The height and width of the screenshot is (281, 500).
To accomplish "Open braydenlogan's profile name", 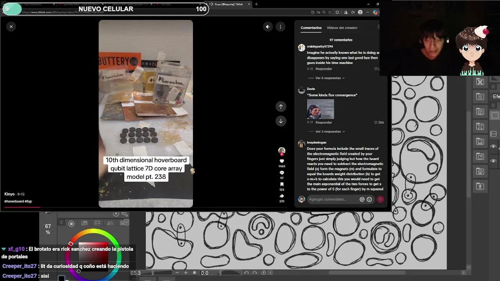I will pyautogui.click(x=316, y=142).
